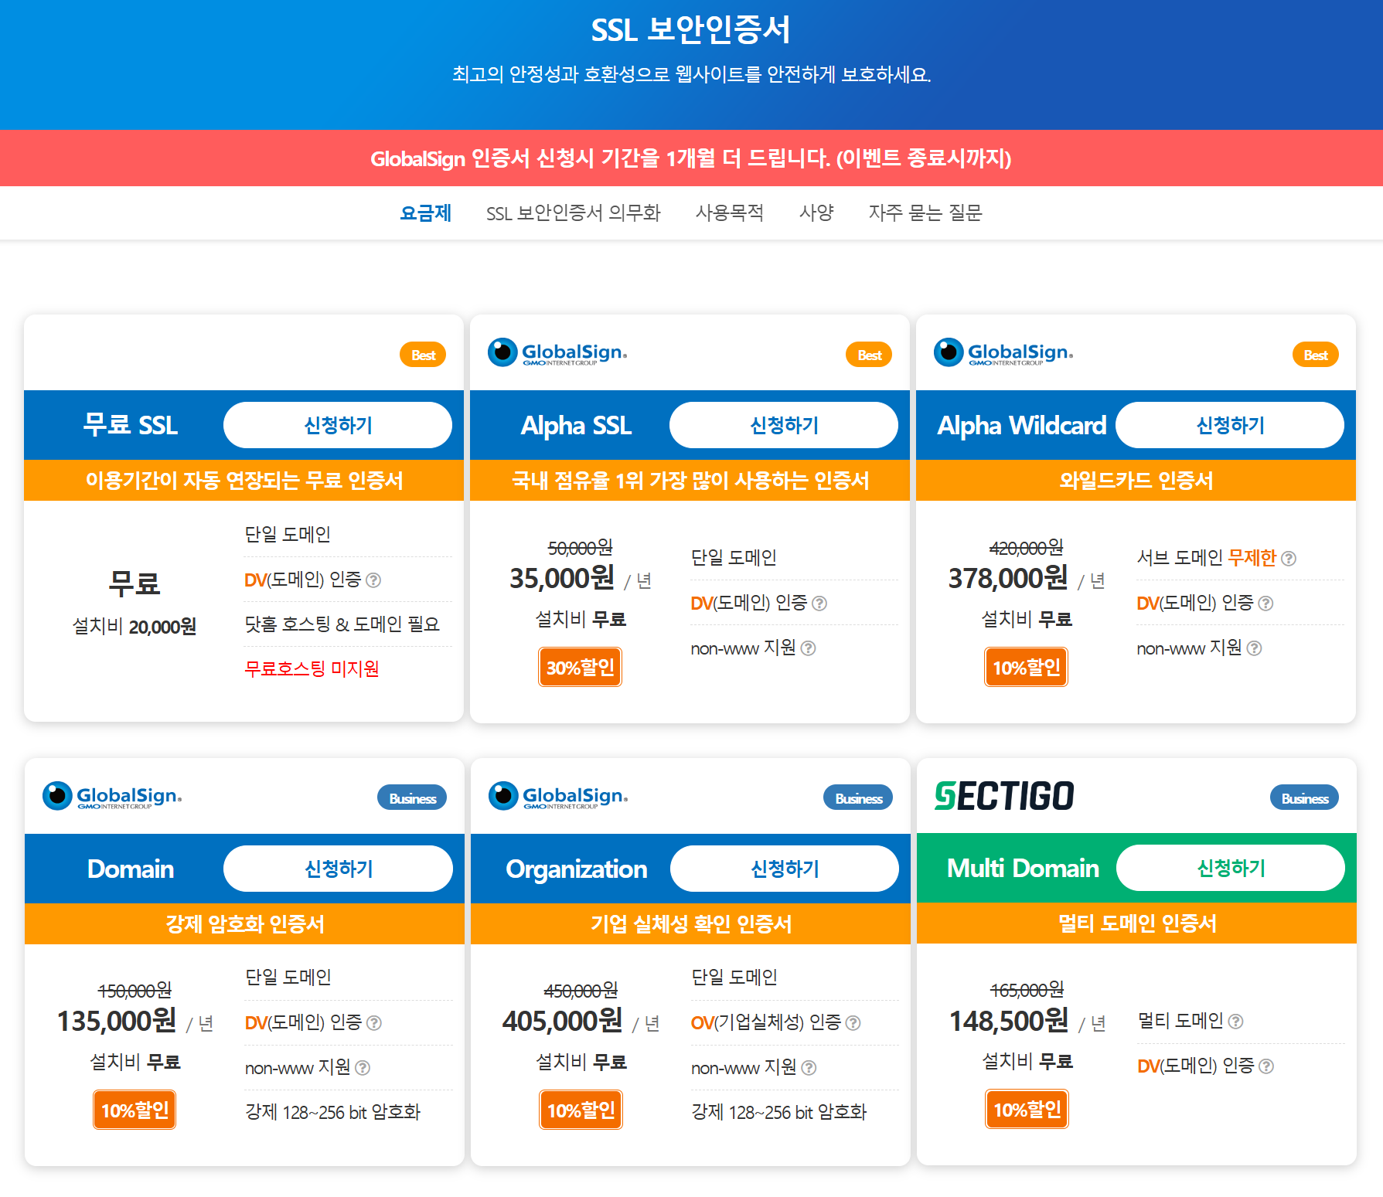Click red 무료호스팅 미지원 text
The image size is (1383, 1197).
pos(312,668)
